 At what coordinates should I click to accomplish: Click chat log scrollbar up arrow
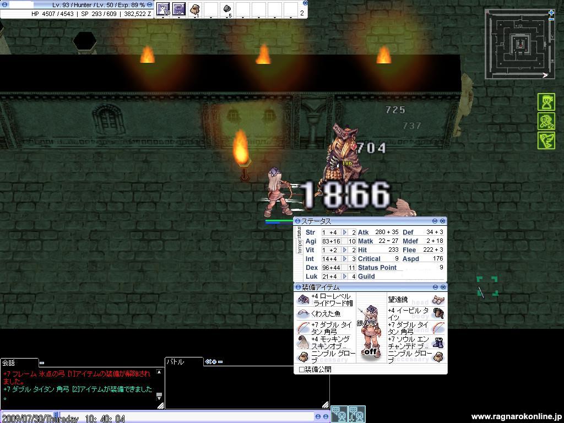pyautogui.click(x=159, y=372)
